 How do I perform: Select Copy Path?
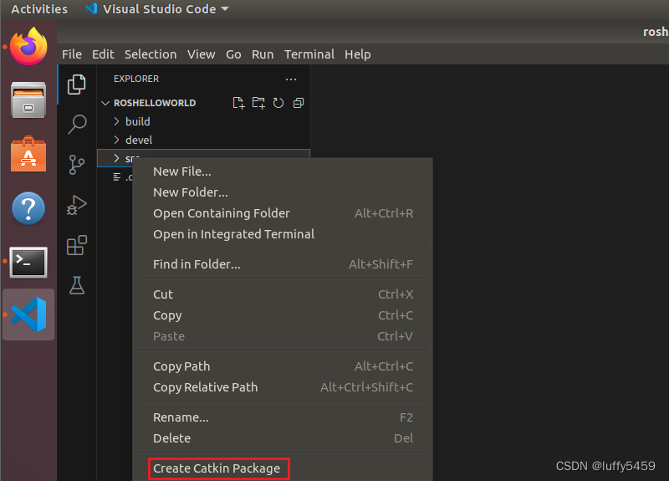tap(283, 366)
